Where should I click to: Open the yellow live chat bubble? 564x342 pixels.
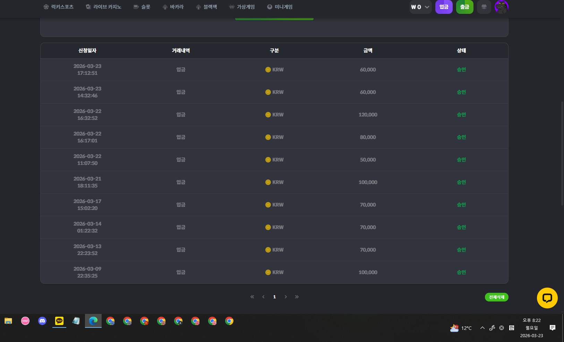(547, 298)
